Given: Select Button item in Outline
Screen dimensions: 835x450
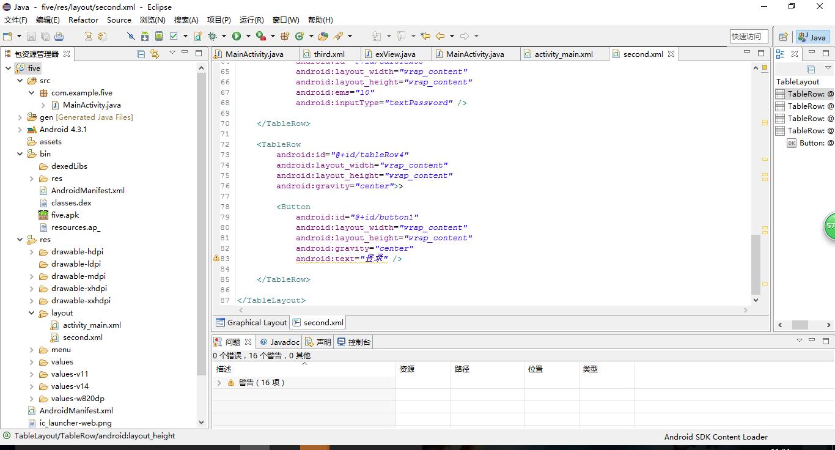Looking at the screenshot, I should [x=809, y=142].
